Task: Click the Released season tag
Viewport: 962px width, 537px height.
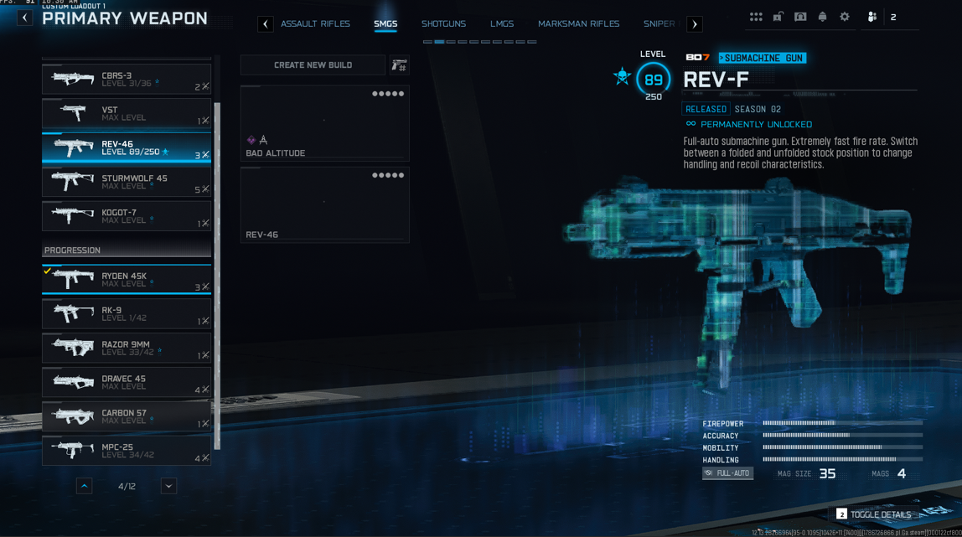Action: [706, 109]
